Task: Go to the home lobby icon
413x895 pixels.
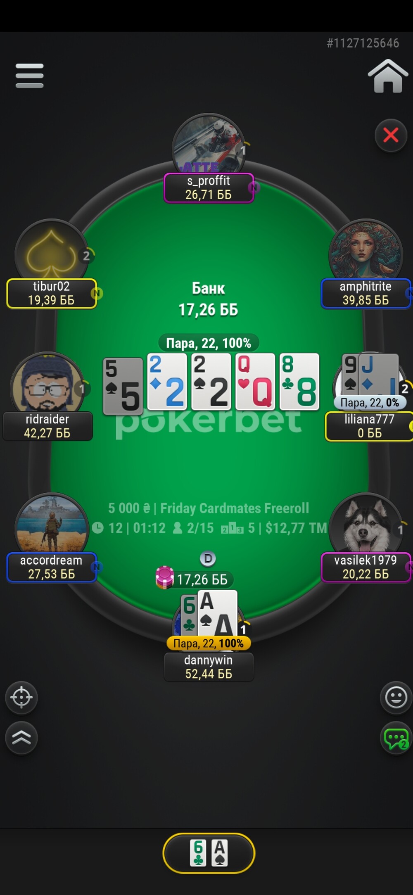Action: [387, 76]
